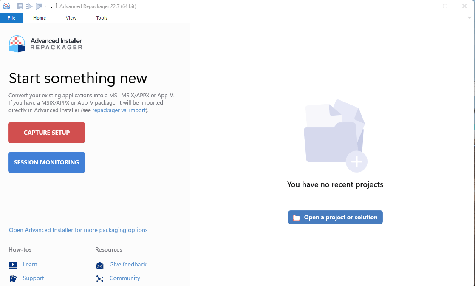The height and width of the screenshot is (286, 475).
Task: Open the File menu tab
Action: 11,18
